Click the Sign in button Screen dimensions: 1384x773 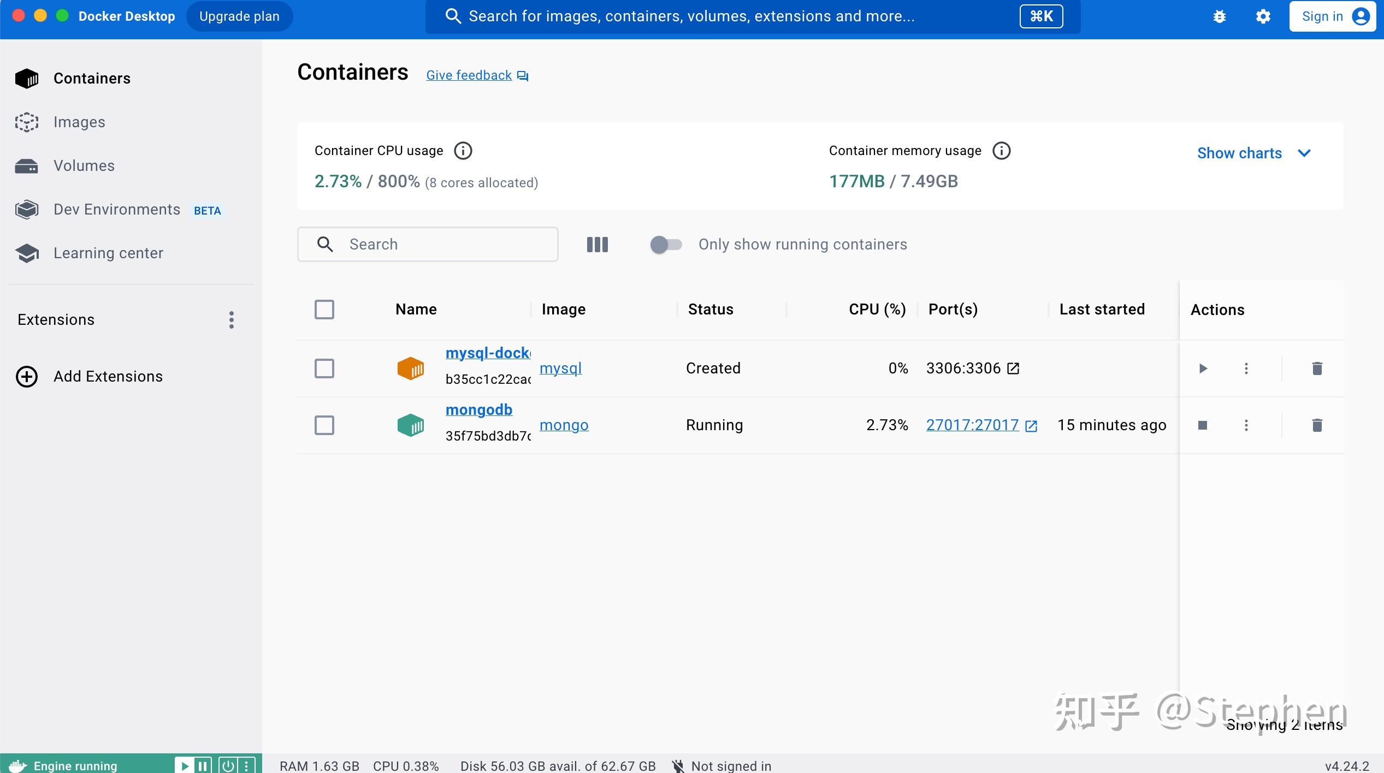point(1332,16)
